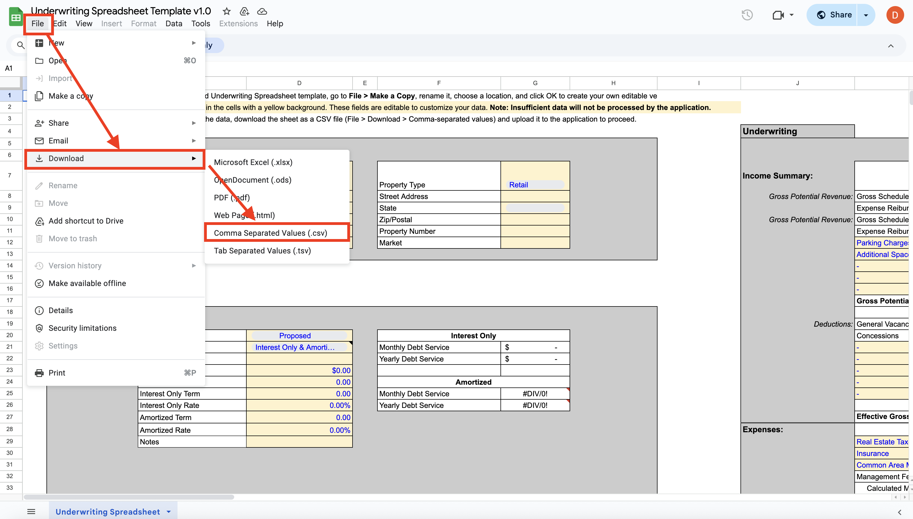This screenshot has width=913, height=519.
Task: Click the add-to-Drive icon beside title
Action: (244, 11)
